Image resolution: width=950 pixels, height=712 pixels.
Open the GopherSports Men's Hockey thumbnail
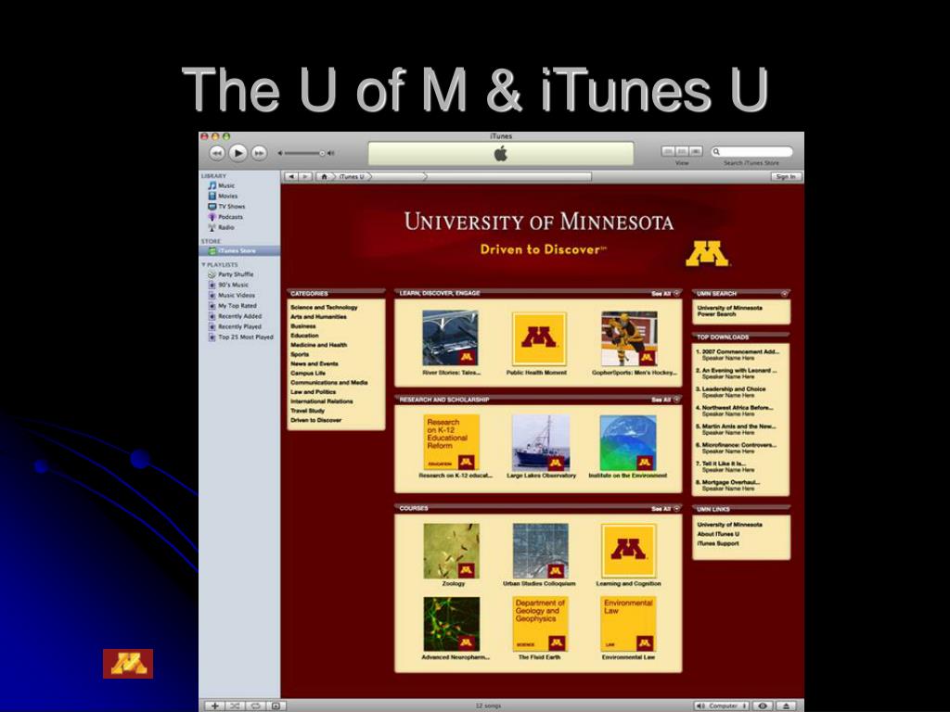click(630, 338)
